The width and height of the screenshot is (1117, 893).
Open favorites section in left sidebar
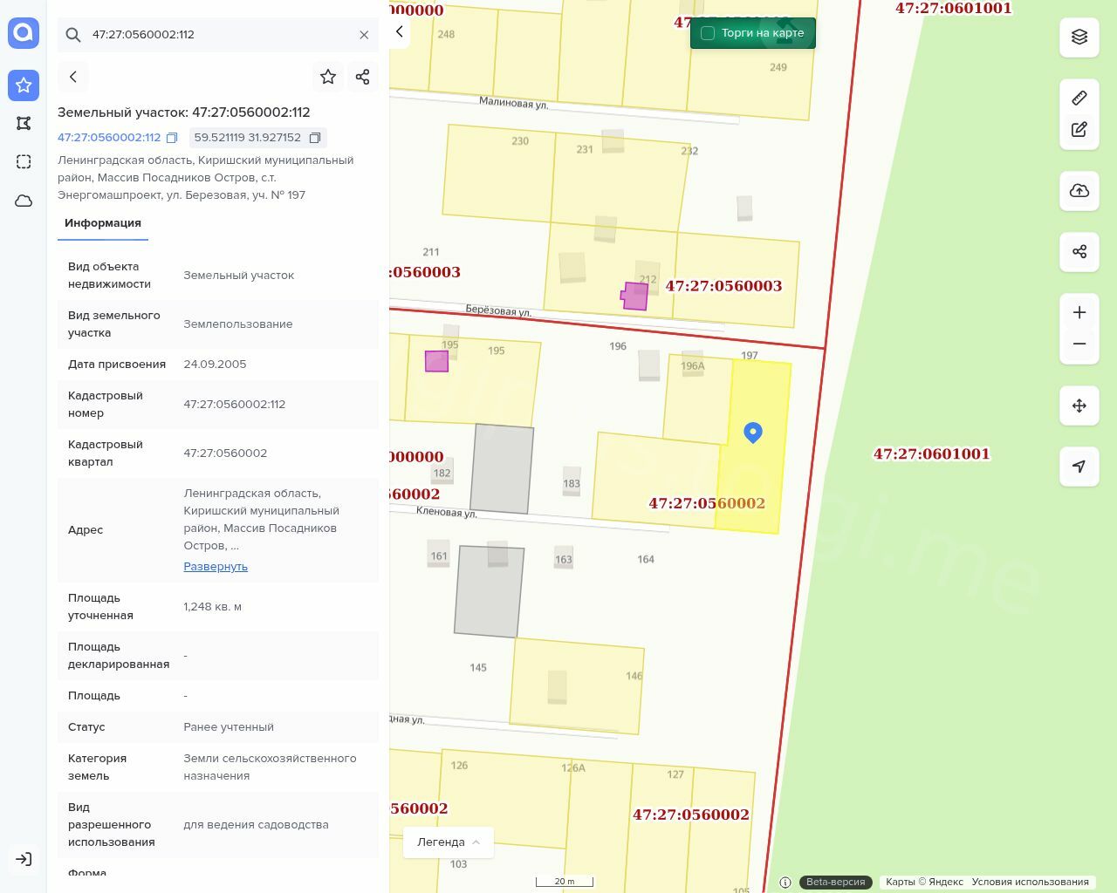coord(24,85)
